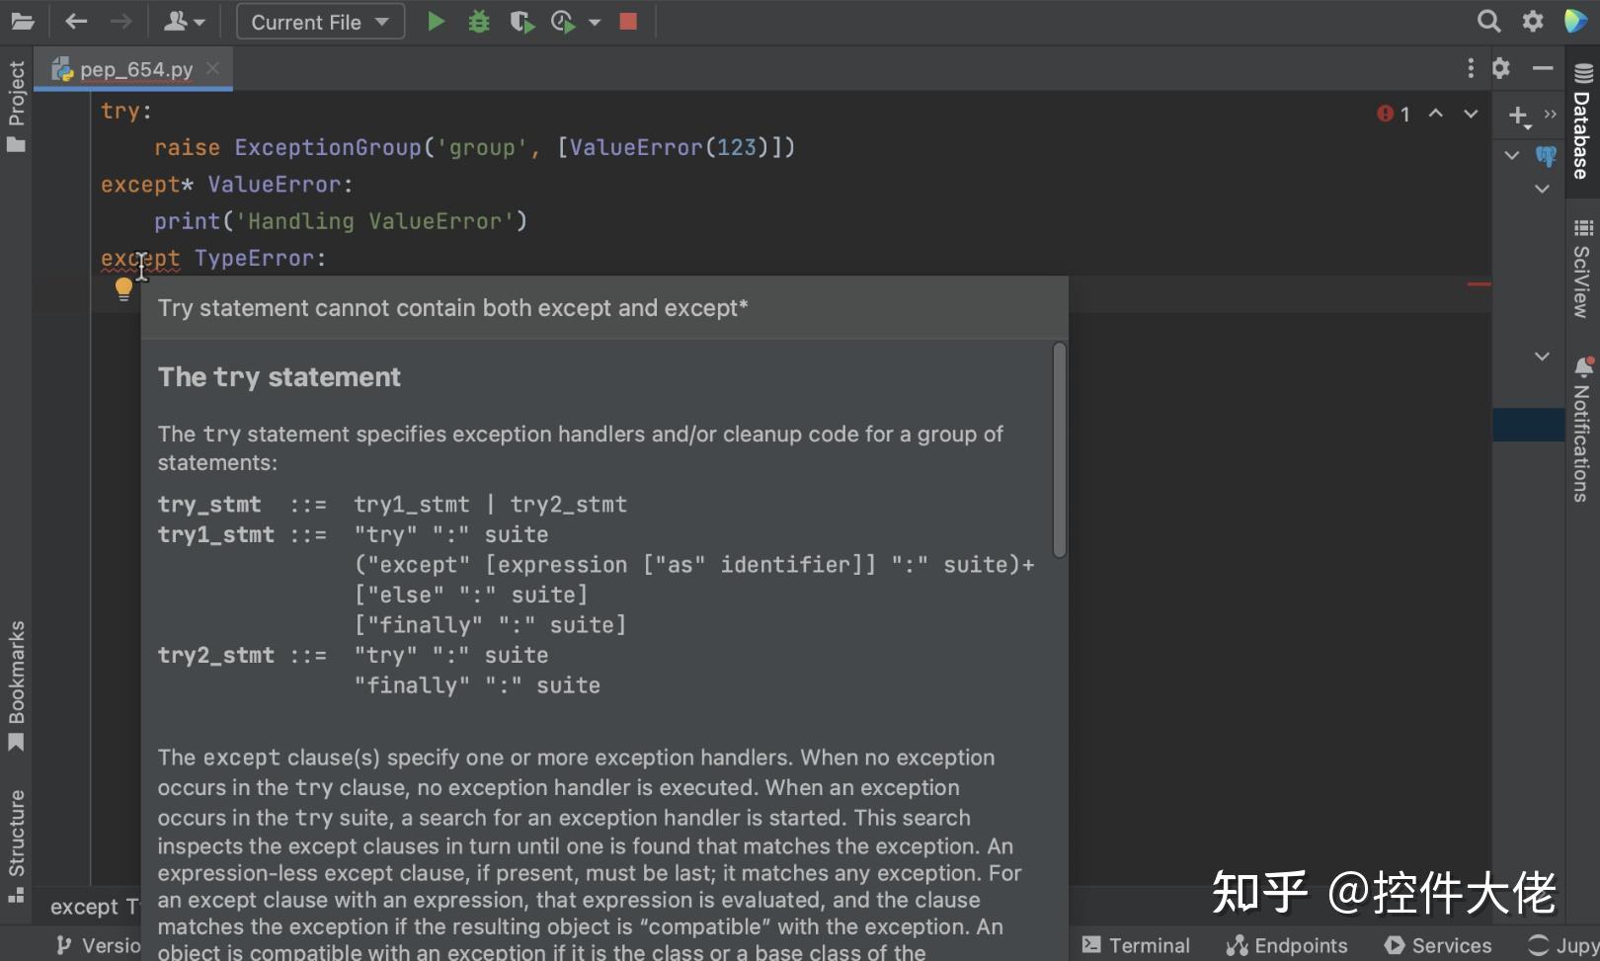Open the Endpoints tool window
This screenshot has width=1600, height=961.
click(1287, 944)
